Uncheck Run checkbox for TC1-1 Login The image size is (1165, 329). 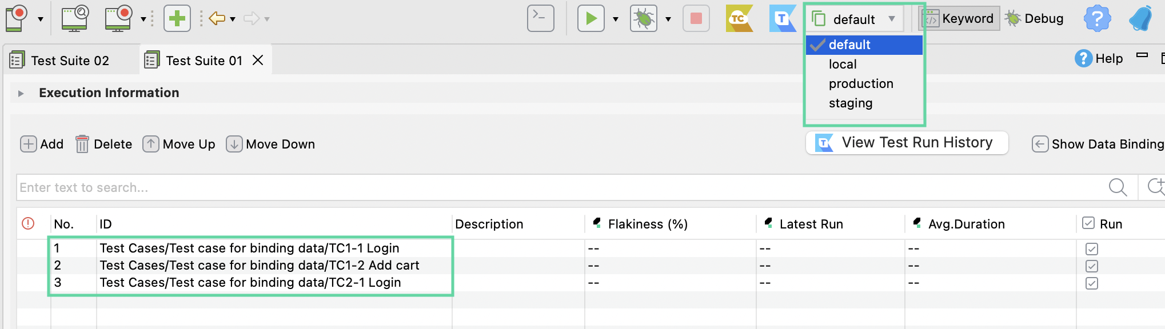pyautogui.click(x=1091, y=249)
